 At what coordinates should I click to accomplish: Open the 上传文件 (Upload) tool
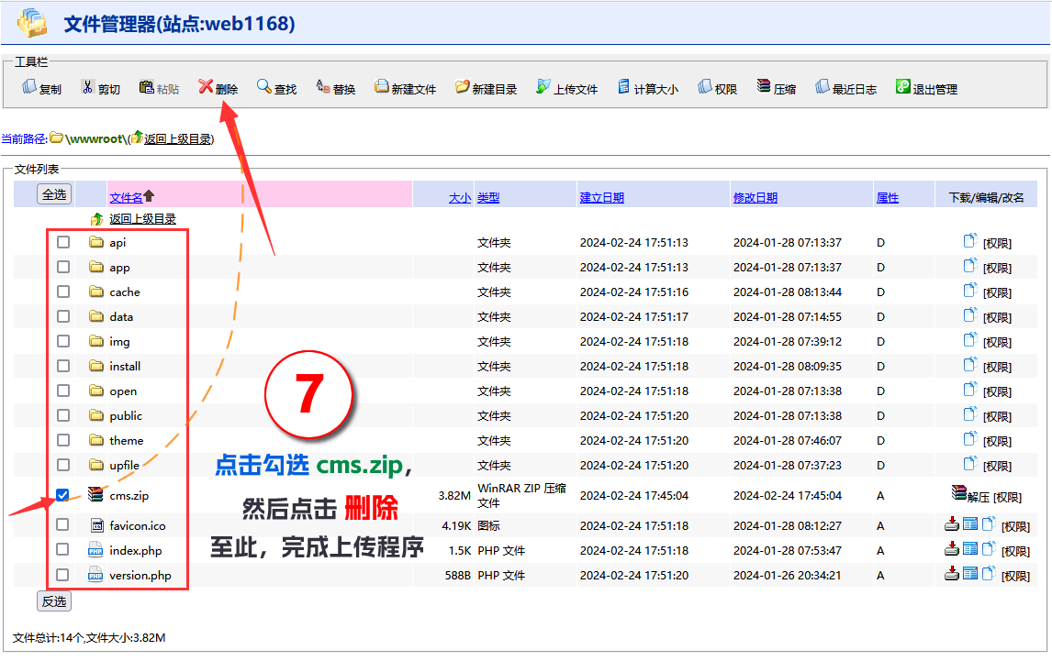543,88
